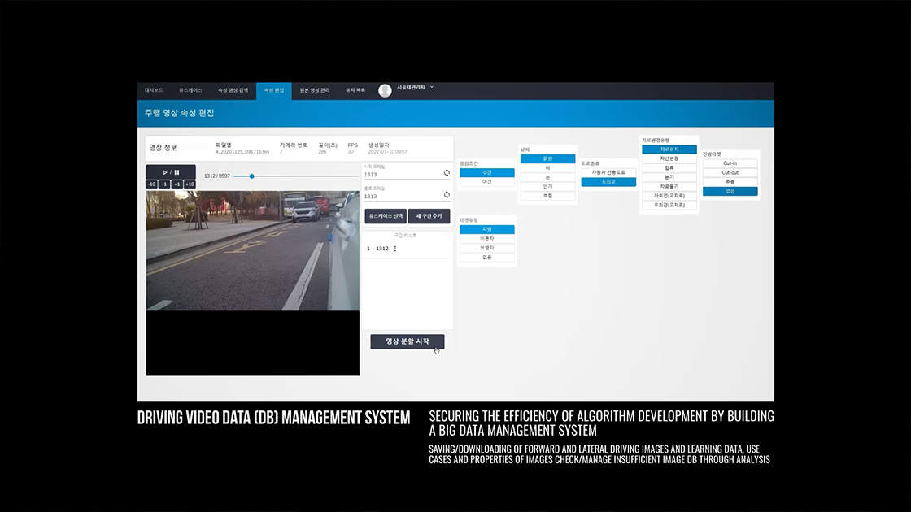Open options menu for segment 1 – 1312
The image size is (911, 512).
click(395, 249)
